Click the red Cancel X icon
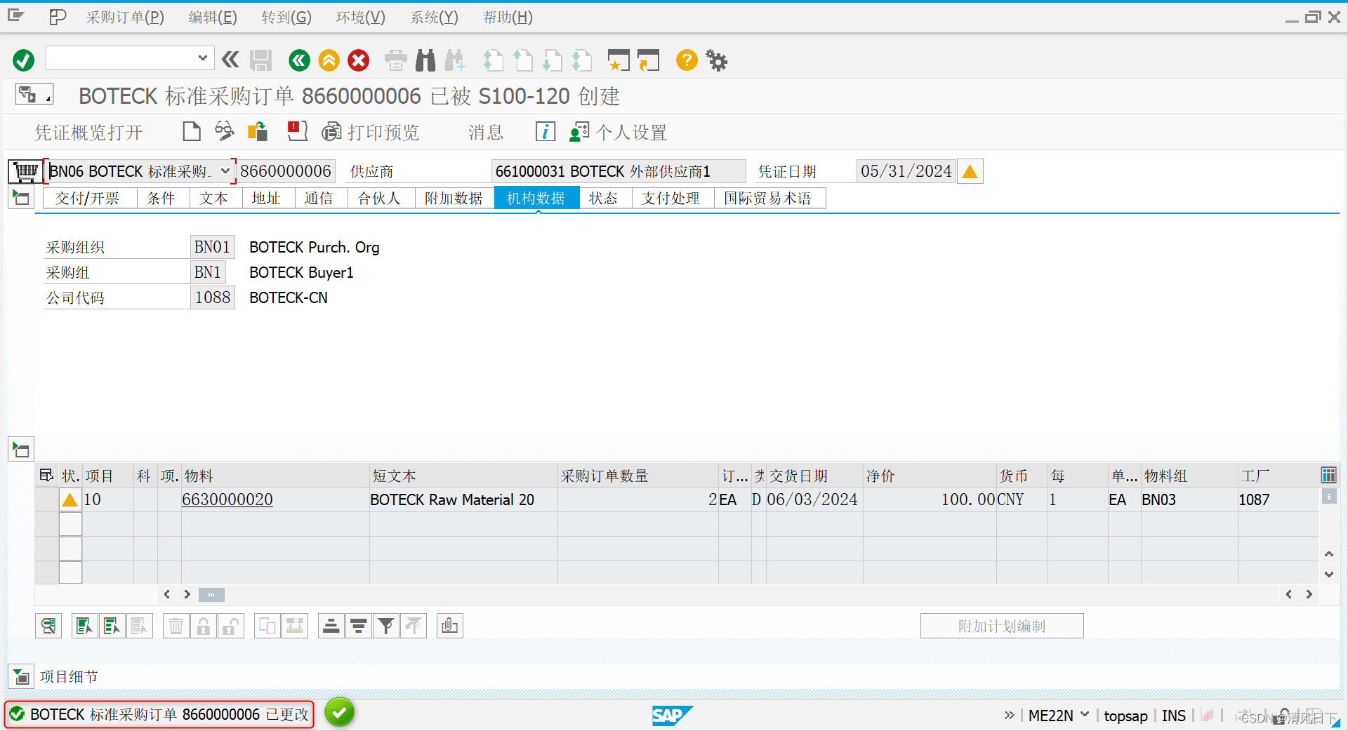The width and height of the screenshot is (1348, 731). pyautogui.click(x=358, y=60)
